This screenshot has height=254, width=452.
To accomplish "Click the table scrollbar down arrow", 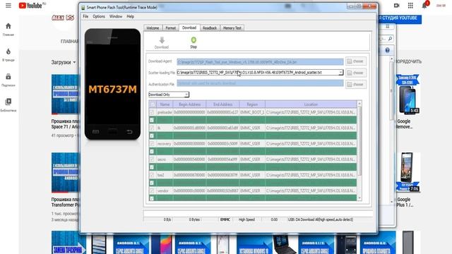I will 359,198.
